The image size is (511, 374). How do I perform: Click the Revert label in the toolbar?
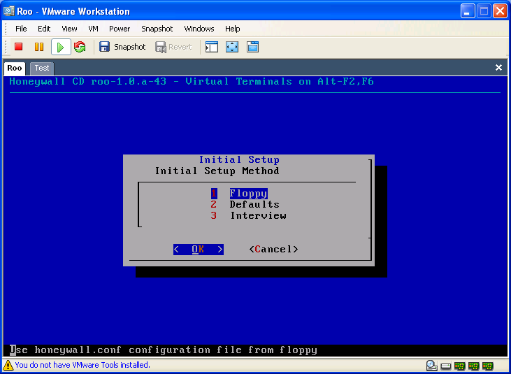(180, 47)
